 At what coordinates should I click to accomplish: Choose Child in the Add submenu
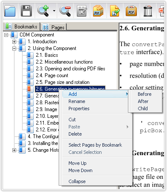tap(143, 109)
